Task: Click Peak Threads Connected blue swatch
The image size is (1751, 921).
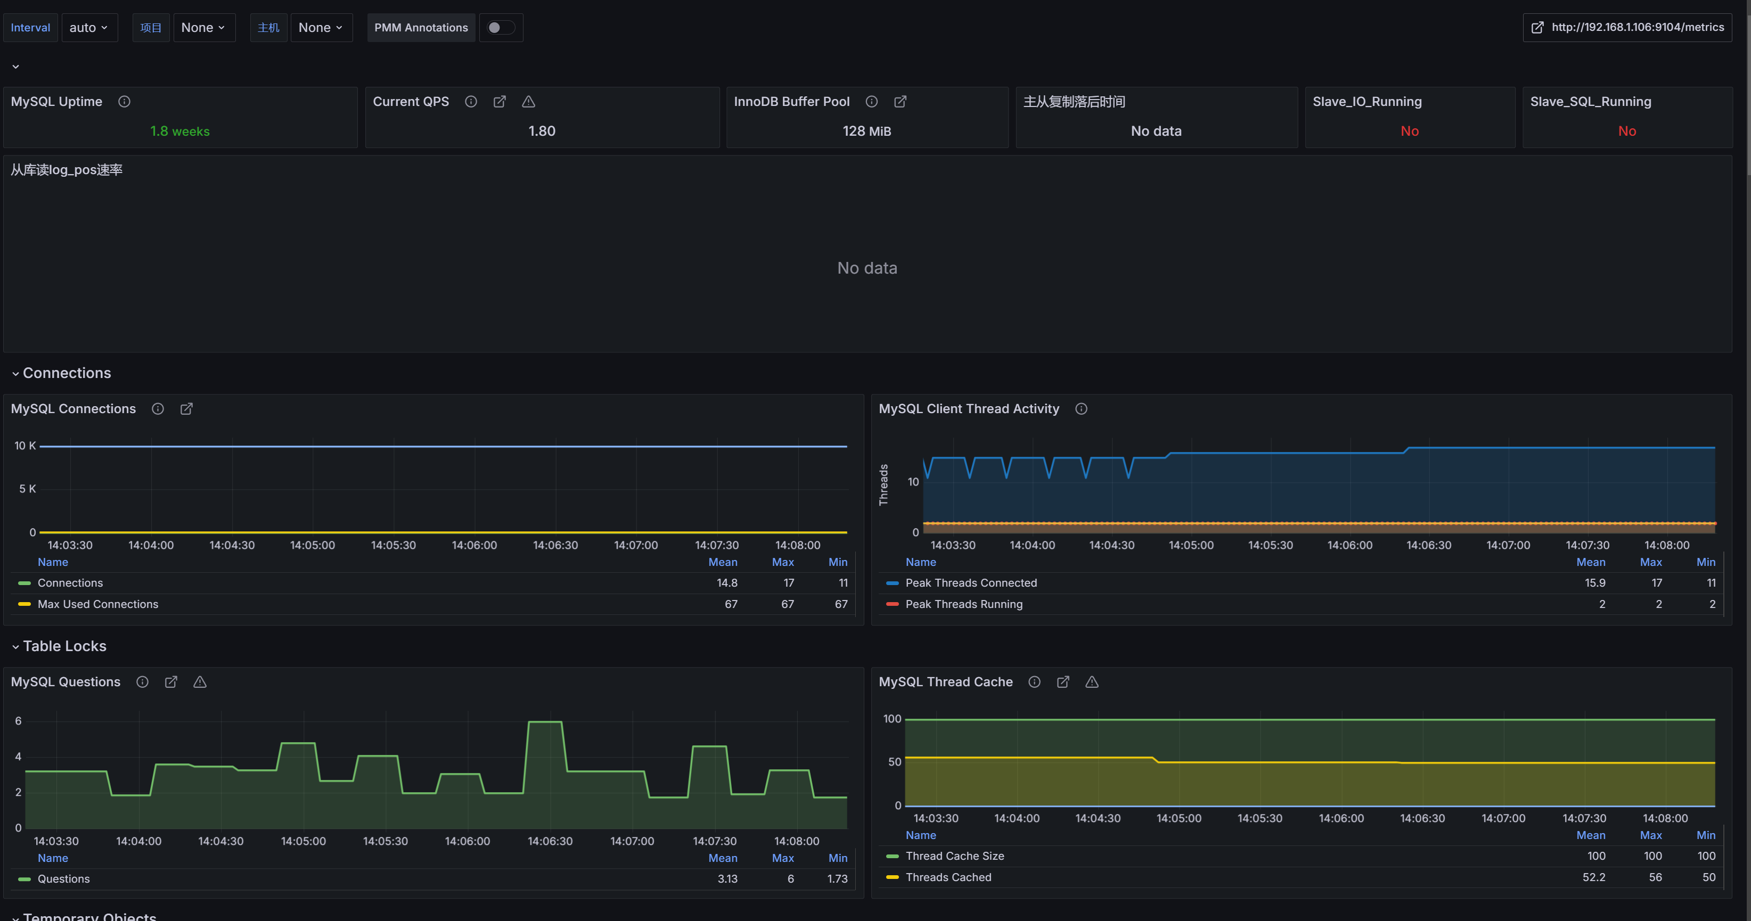Action: pos(893,583)
